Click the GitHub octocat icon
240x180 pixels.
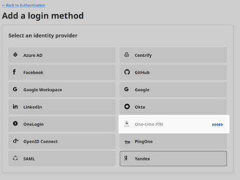click(127, 72)
